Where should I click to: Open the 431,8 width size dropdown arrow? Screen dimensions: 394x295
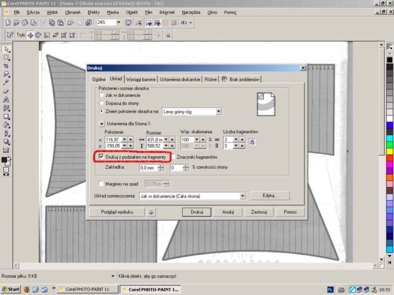click(x=166, y=140)
